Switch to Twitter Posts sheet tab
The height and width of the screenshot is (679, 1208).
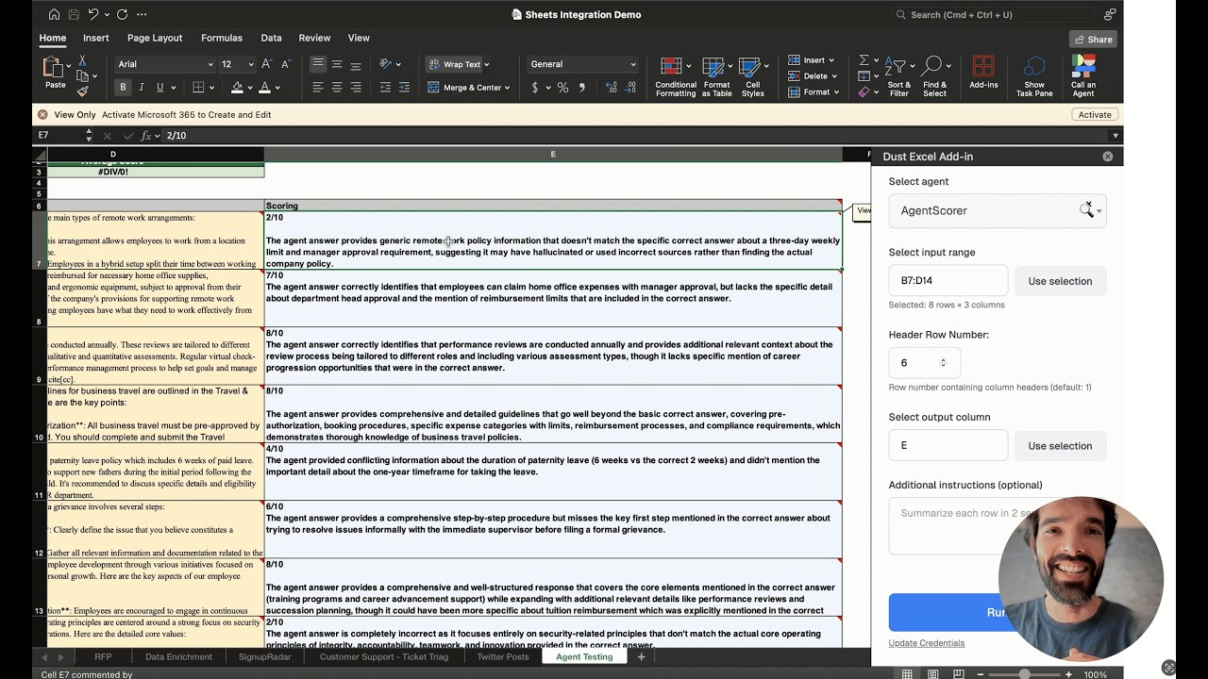[x=503, y=656]
